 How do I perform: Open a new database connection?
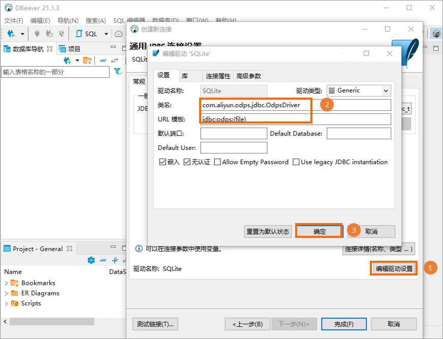11,34
